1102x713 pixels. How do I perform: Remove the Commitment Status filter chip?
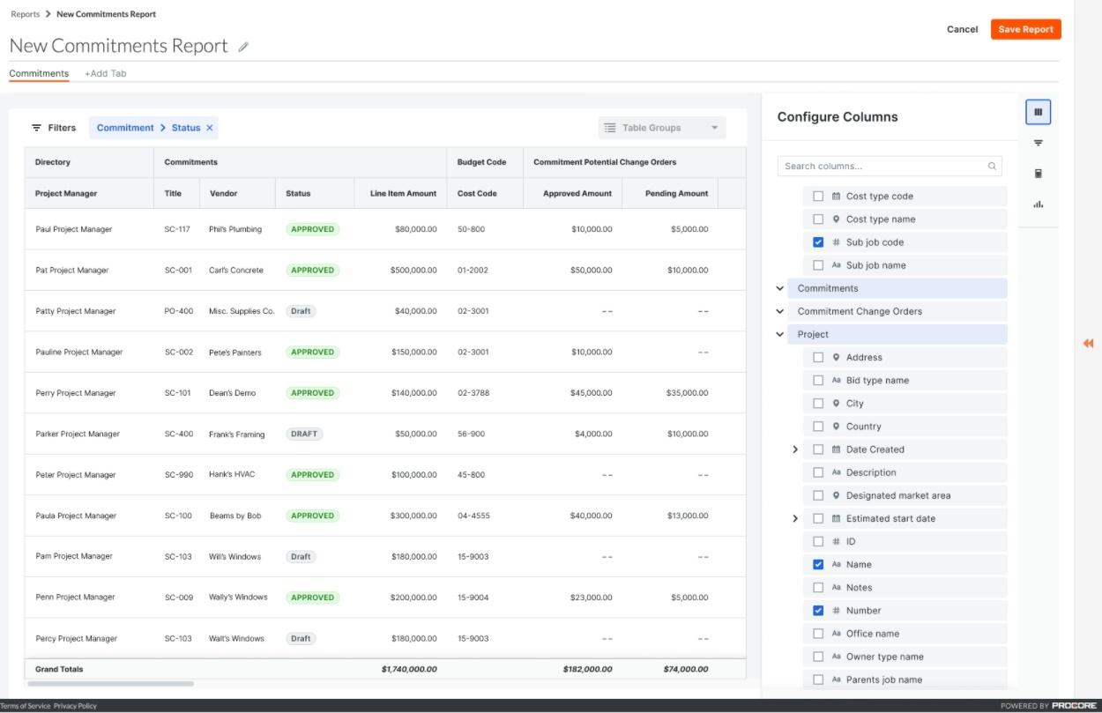tap(209, 128)
